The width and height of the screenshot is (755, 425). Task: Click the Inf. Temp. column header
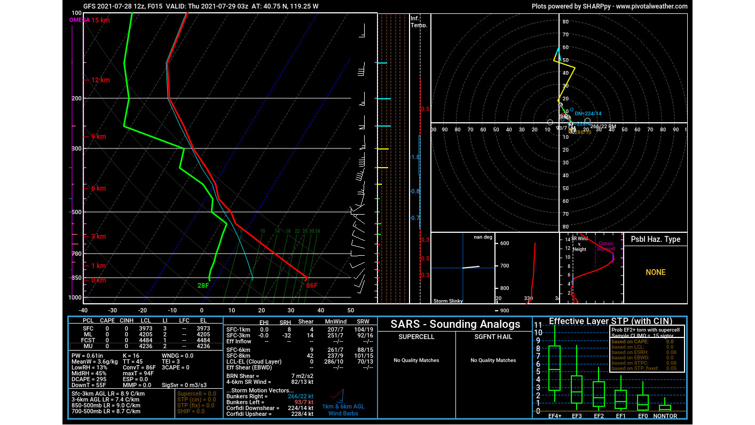pyautogui.click(x=419, y=22)
